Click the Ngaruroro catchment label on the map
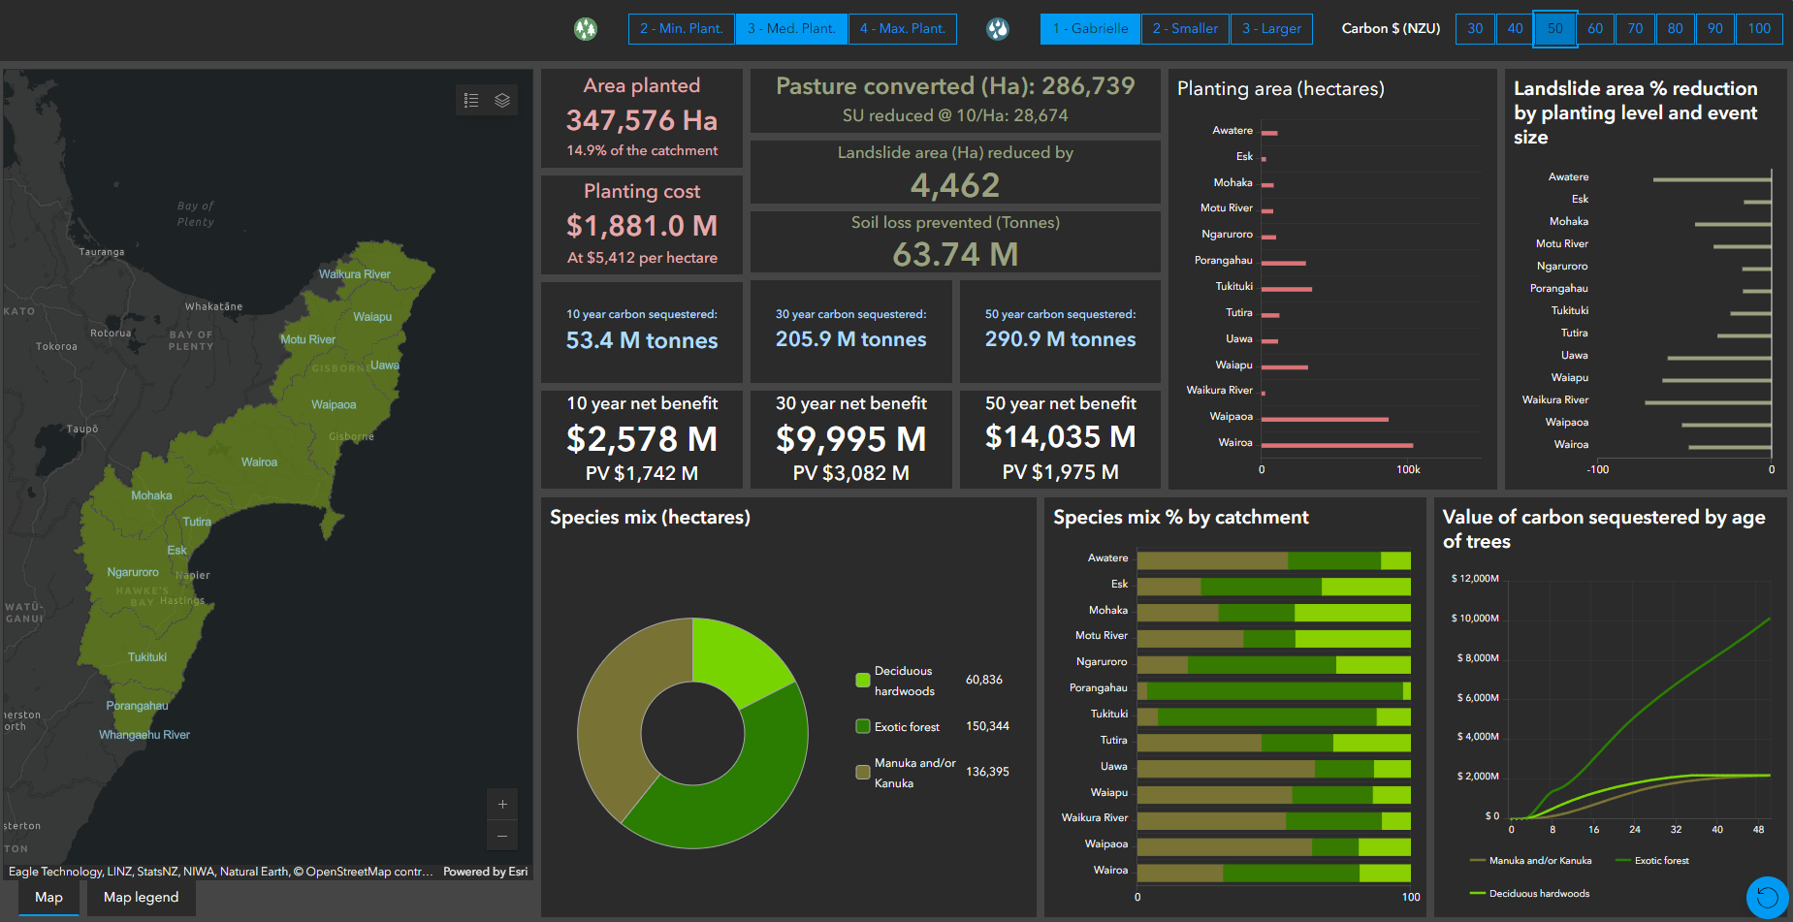 [133, 572]
